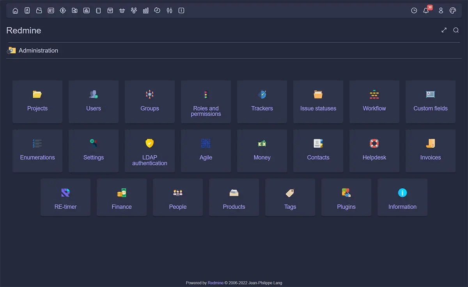Open the candlestick icon in top bar
Screen dimensions: 468x287
click(x=169, y=11)
